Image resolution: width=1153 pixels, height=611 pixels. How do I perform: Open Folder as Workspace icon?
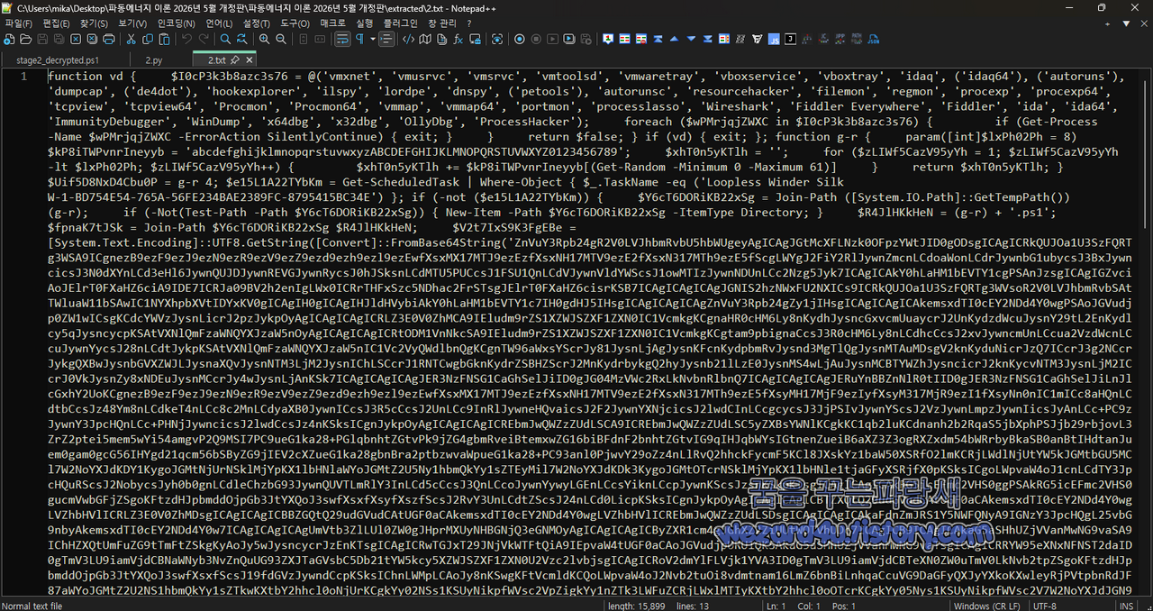click(x=475, y=39)
